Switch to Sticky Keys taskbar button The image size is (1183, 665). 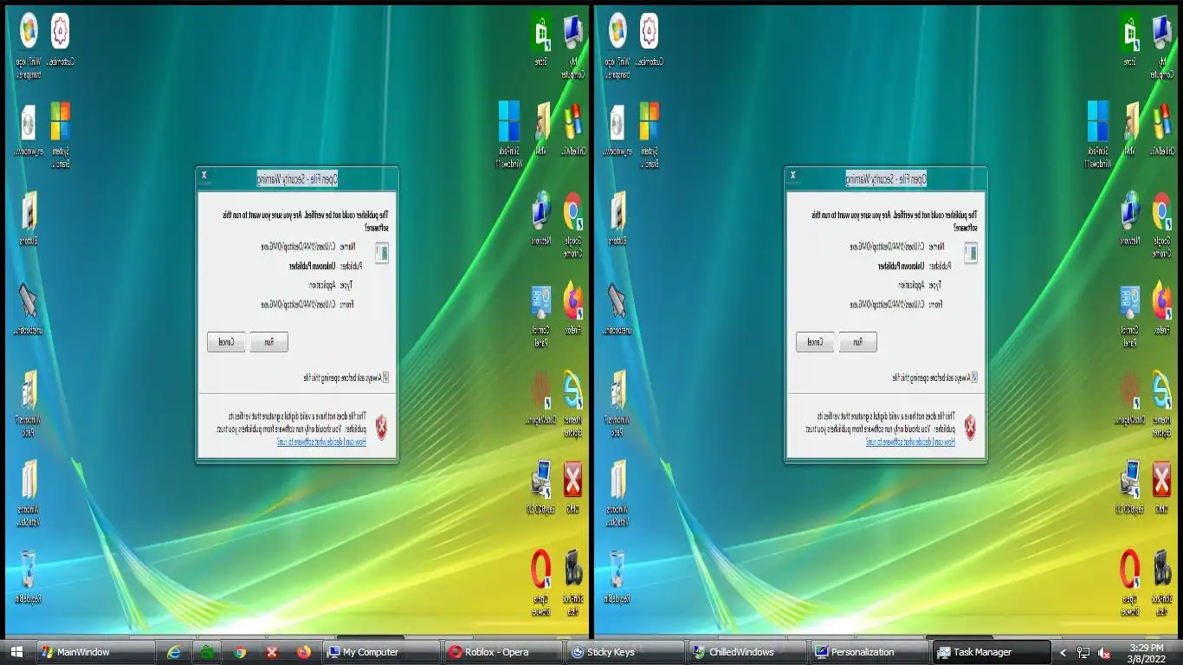point(625,652)
